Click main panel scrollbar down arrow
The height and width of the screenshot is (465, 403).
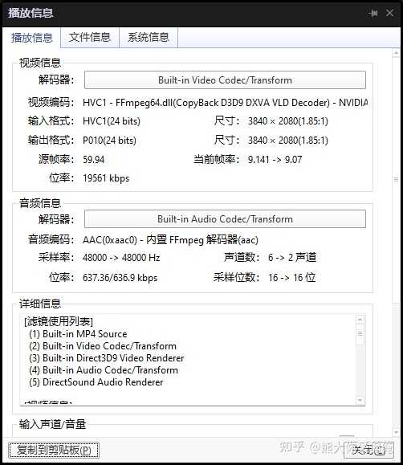[x=396, y=432]
